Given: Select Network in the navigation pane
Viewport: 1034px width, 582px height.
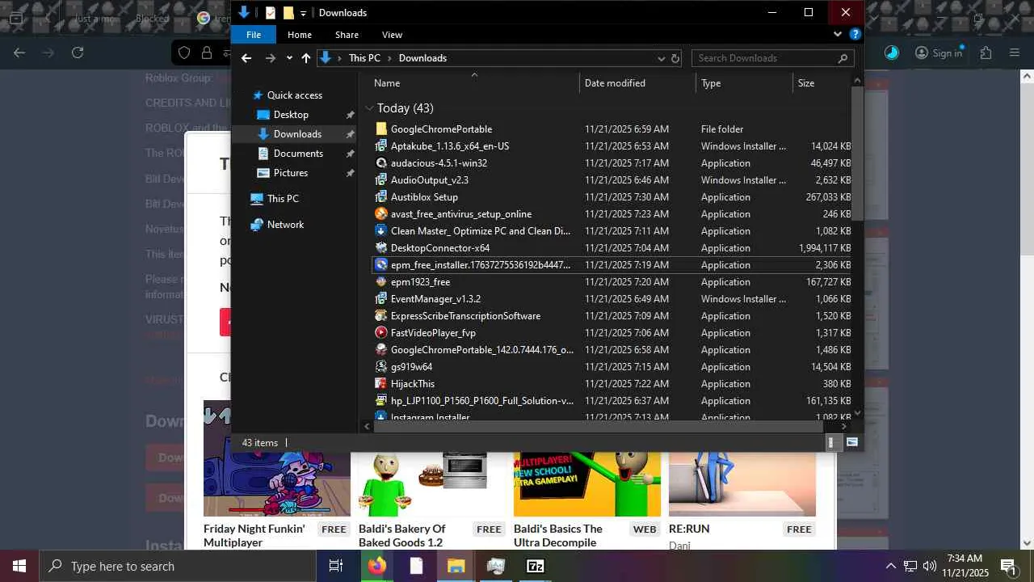Looking at the screenshot, I should (x=285, y=225).
